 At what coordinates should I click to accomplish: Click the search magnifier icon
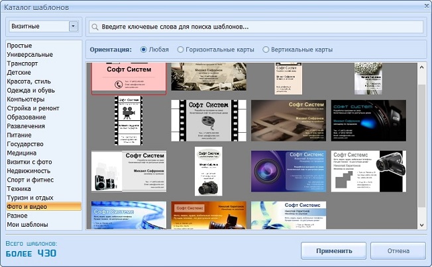(x=95, y=27)
